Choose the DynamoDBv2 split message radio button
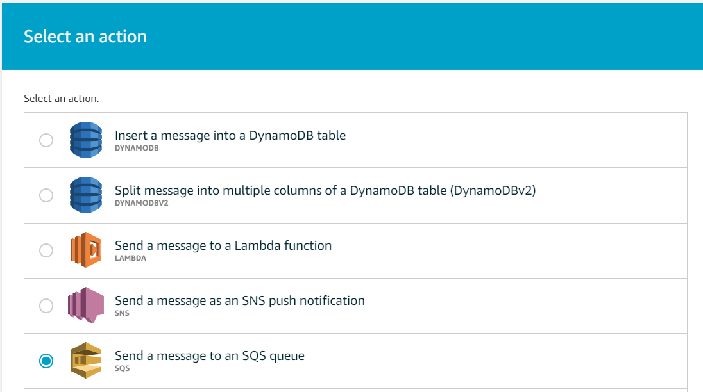This screenshot has width=703, height=392. pos(46,195)
